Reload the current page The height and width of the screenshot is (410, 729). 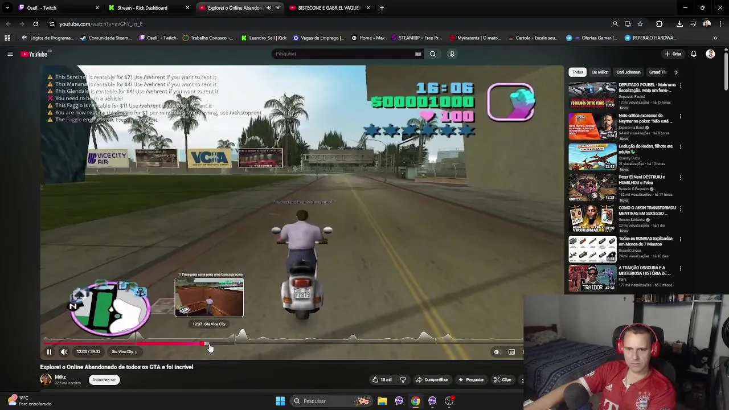pyautogui.click(x=35, y=24)
